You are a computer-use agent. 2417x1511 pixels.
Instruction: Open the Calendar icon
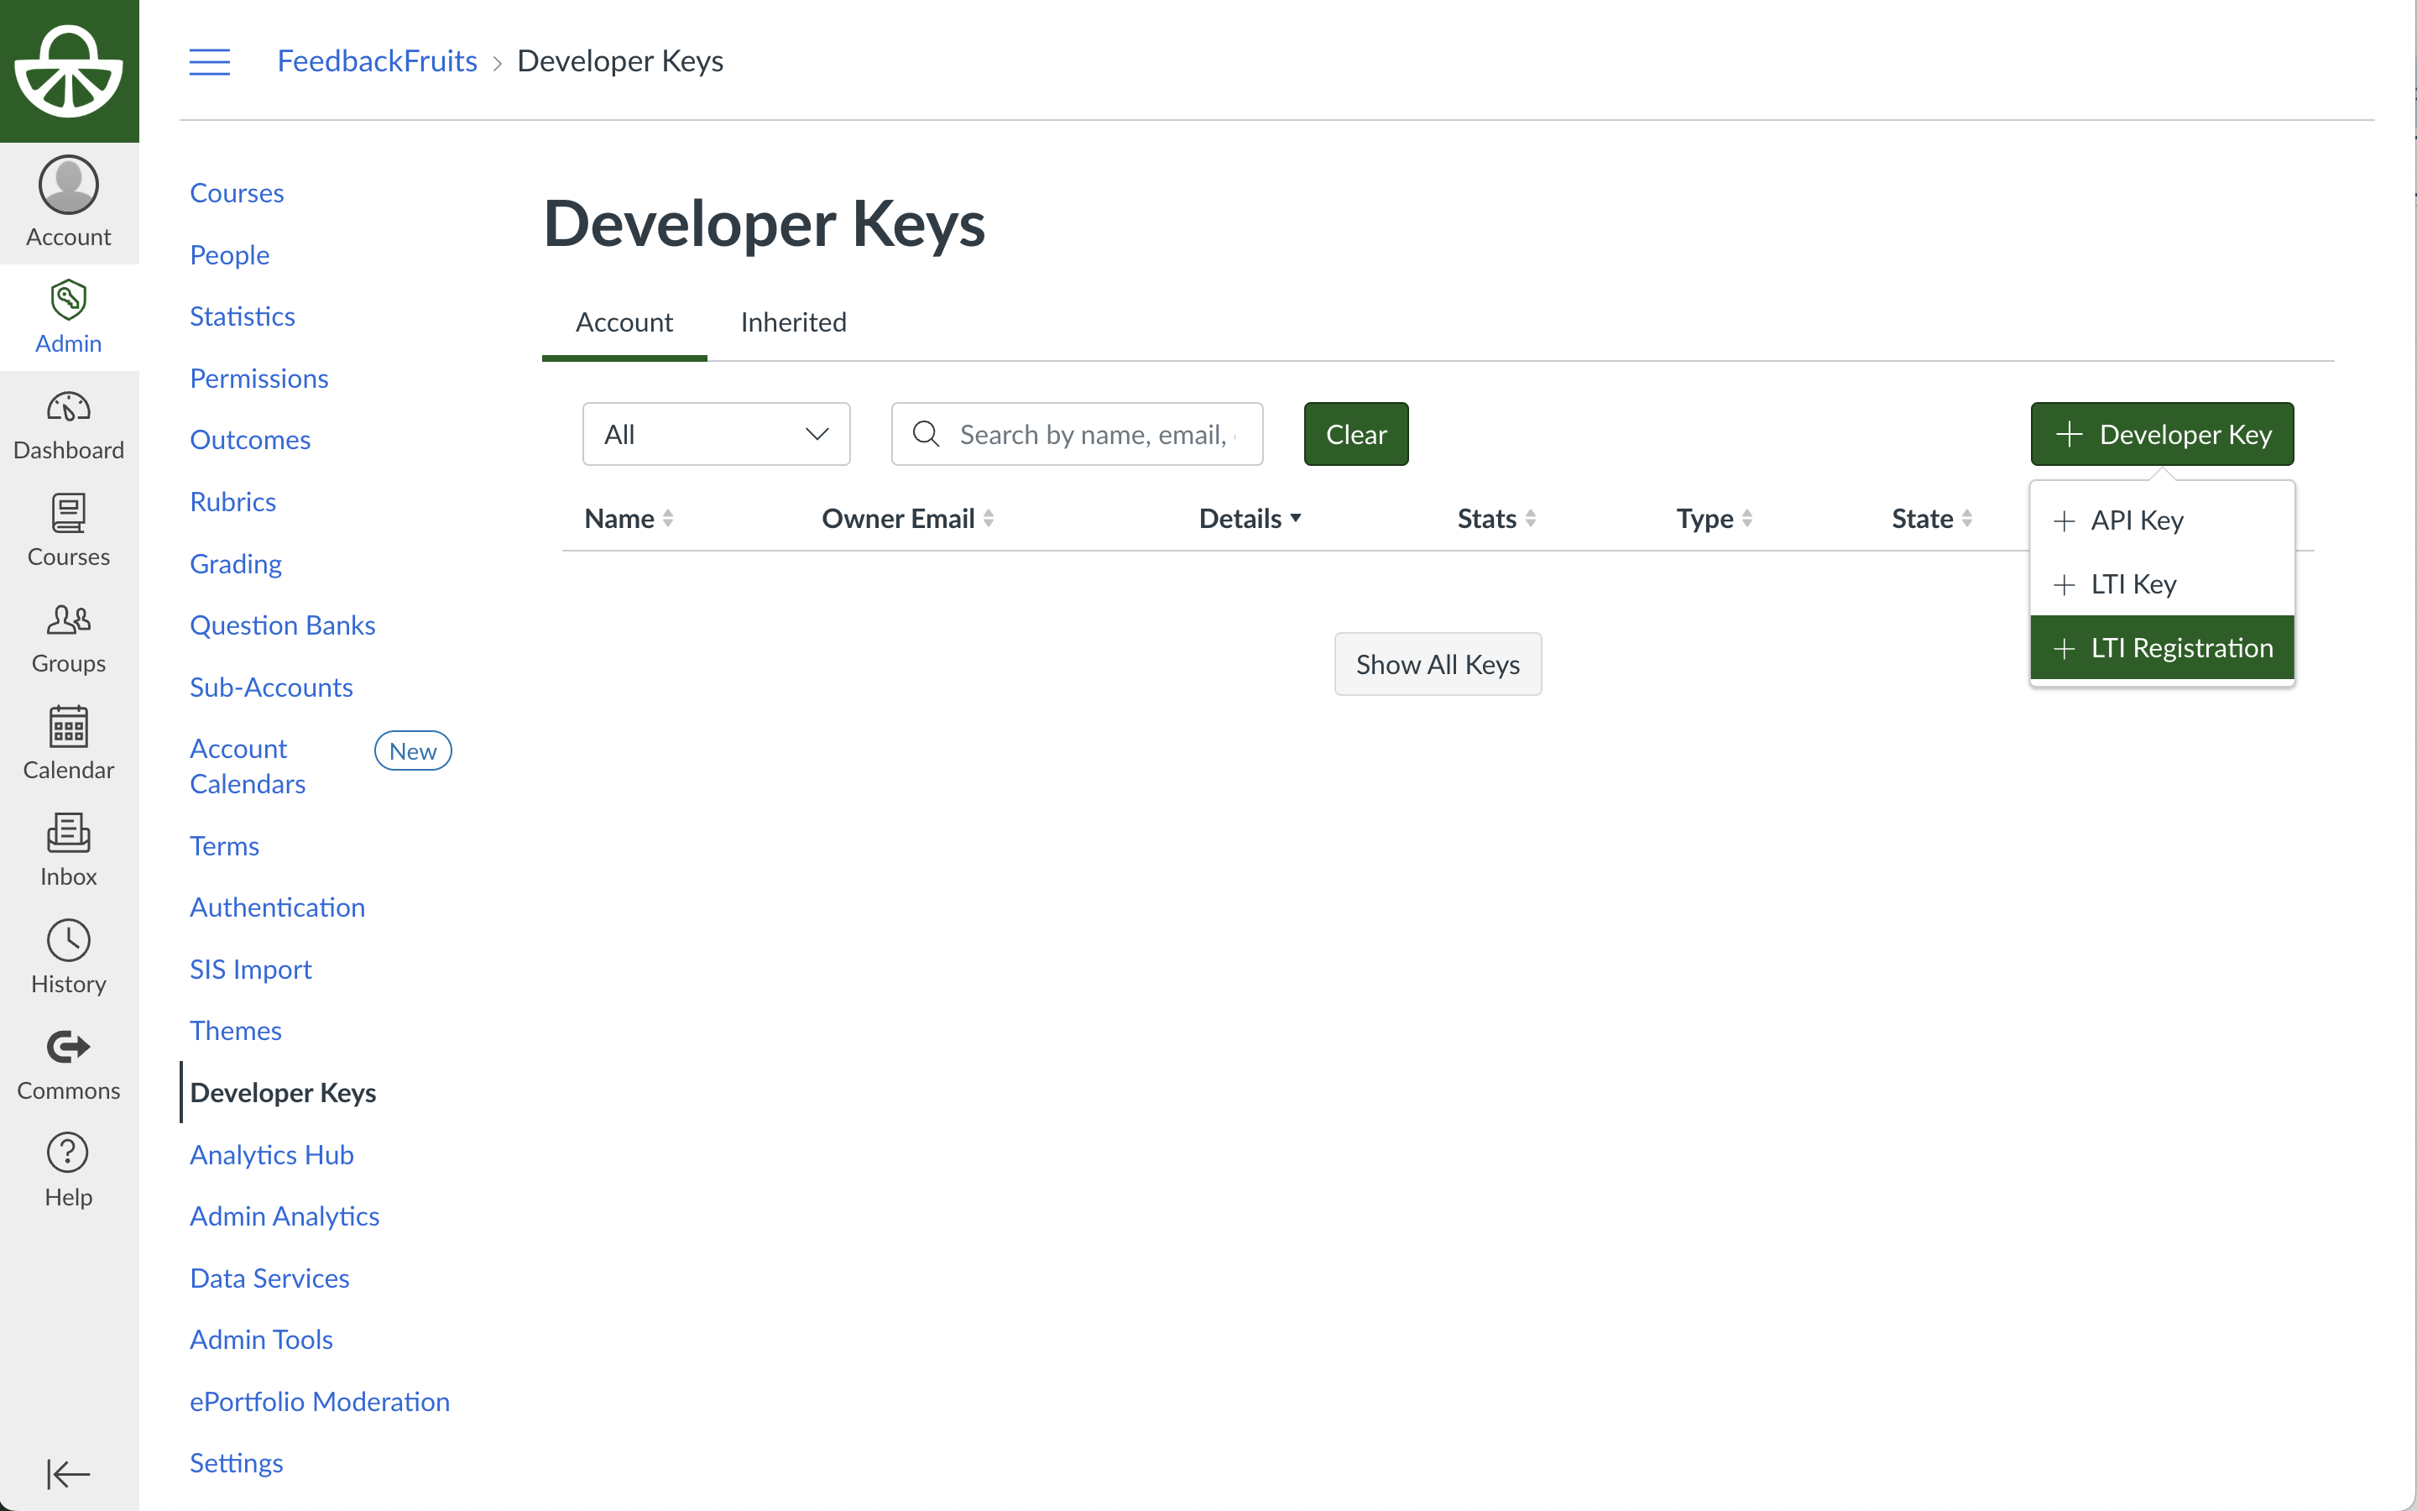69,726
